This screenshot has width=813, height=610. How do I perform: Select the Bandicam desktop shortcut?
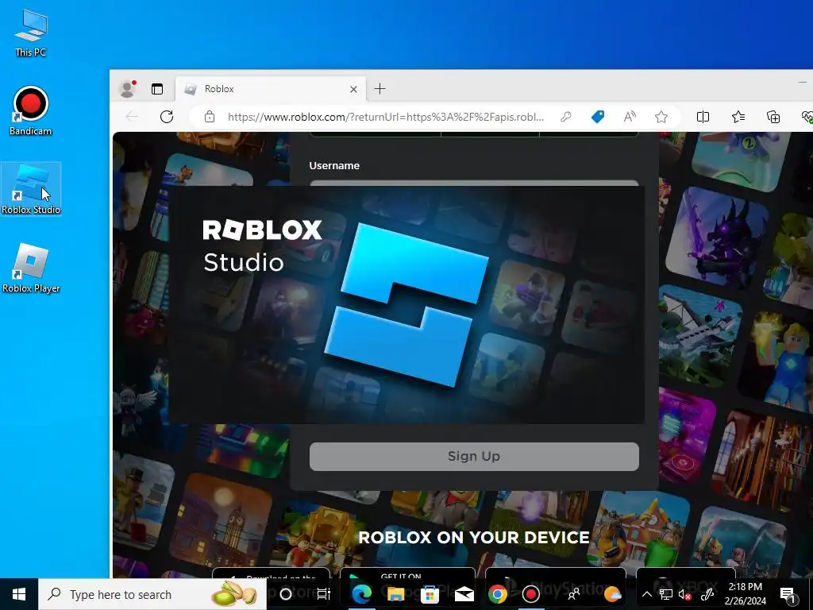tap(31, 110)
